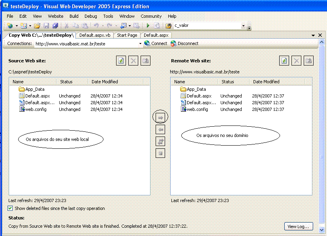Refresh the Remote Web site file list
This screenshot has height=236, width=327.
click(x=284, y=60)
